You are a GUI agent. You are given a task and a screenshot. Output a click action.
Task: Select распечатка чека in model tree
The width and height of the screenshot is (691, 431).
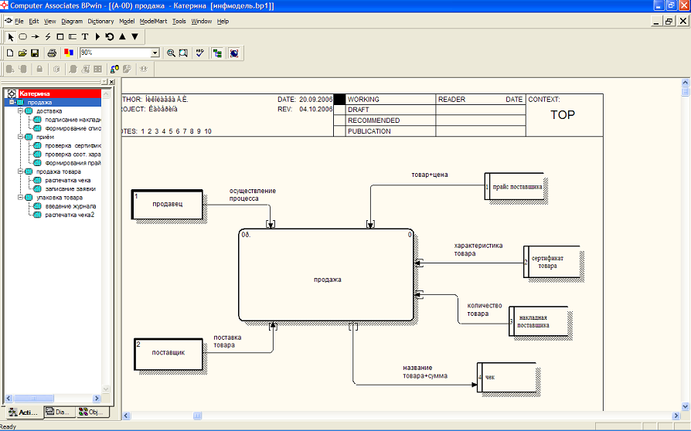pos(67,180)
